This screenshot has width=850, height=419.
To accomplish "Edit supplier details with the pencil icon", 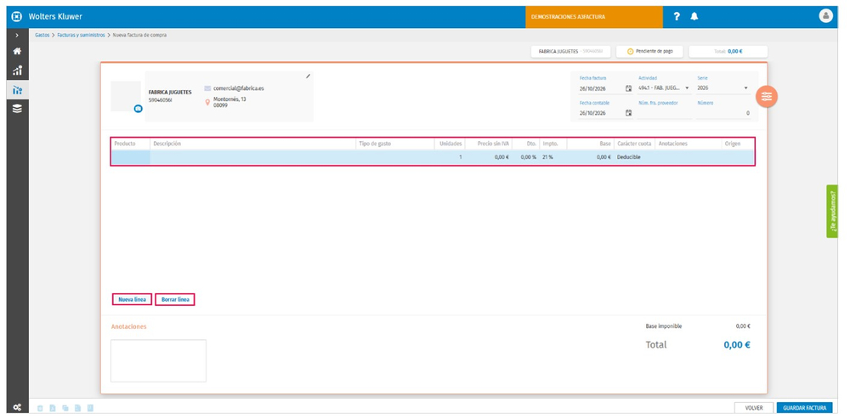I will pos(308,76).
